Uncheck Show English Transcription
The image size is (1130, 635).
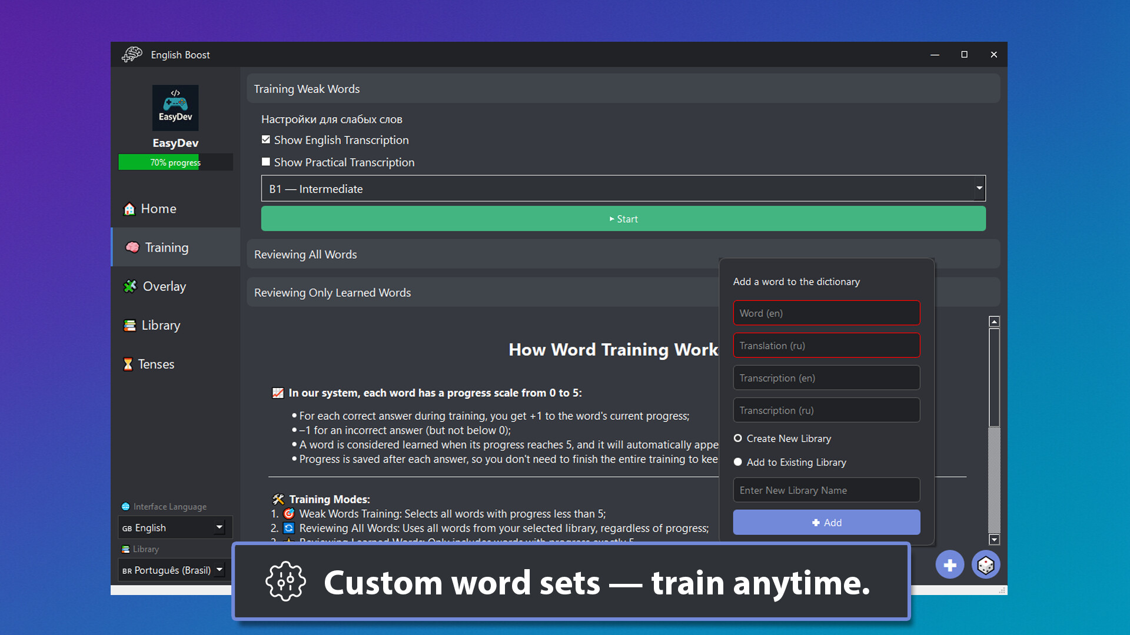(266, 139)
